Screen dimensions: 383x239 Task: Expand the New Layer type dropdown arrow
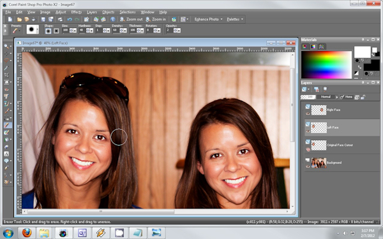pyautogui.click(x=308, y=90)
